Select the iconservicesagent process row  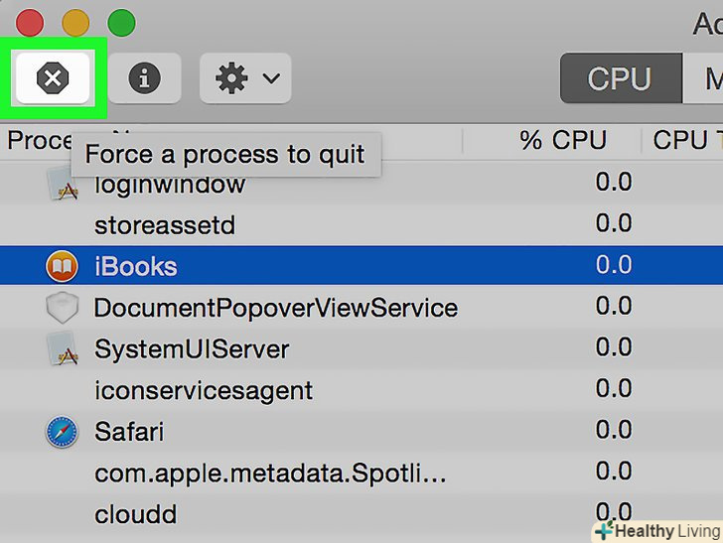204,390
